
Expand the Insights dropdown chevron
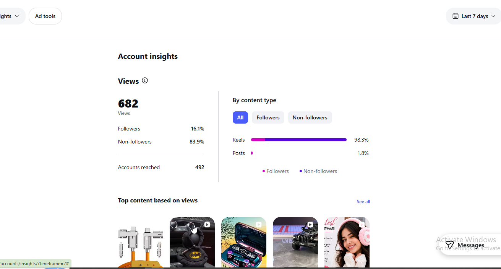point(17,16)
